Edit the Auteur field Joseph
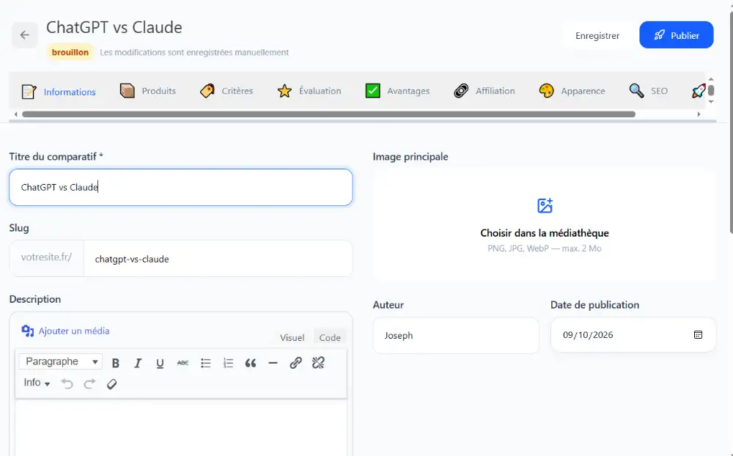 coord(456,335)
